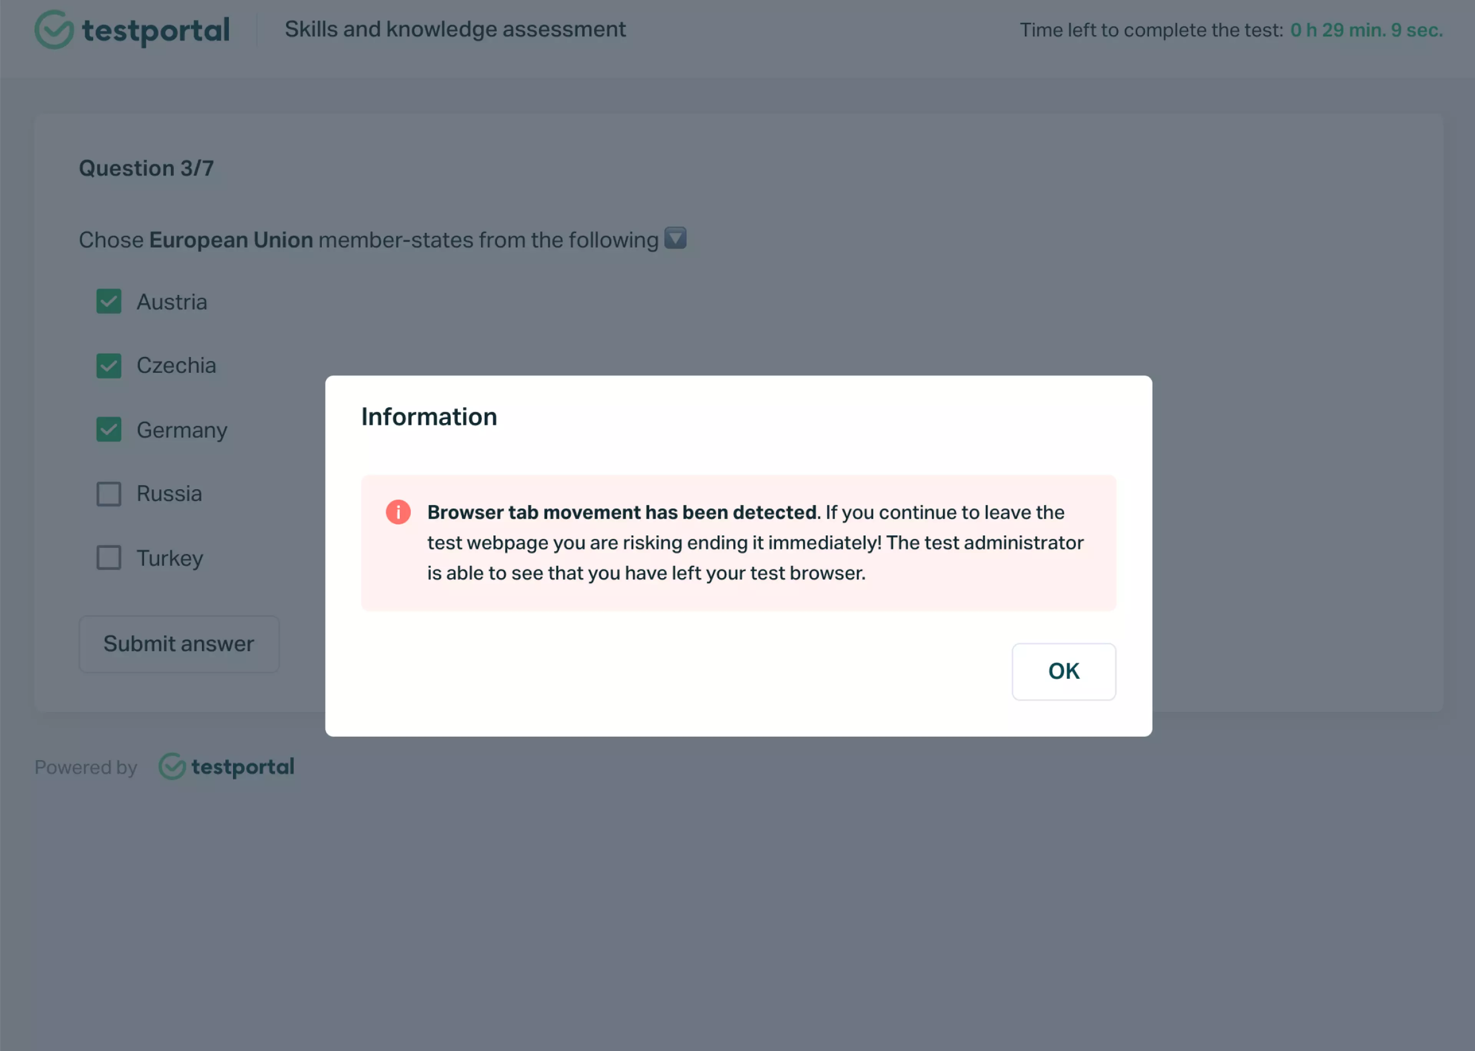Uncheck the Czechia checkbox
The width and height of the screenshot is (1475, 1051).
click(109, 365)
